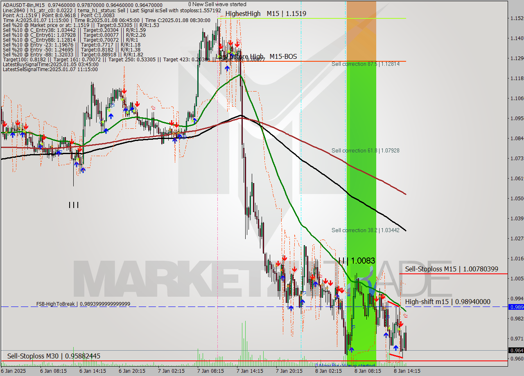This screenshot has width=524, height=376.
Task: Click 'High-shift m15 | 0.98940000' label
Action: click(x=447, y=302)
